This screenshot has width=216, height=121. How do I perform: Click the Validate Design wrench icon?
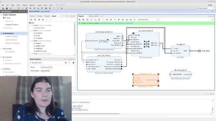119,19
